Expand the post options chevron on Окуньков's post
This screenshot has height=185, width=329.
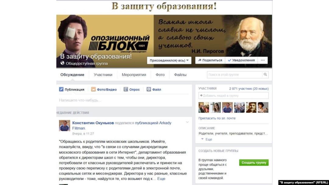pos(187,122)
